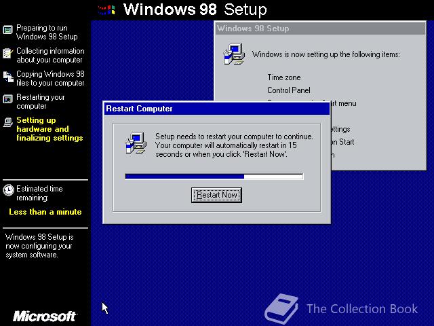
Task: Click 'Copying Windows 98 files to your computer' text
Action: pyautogui.click(x=50, y=79)
